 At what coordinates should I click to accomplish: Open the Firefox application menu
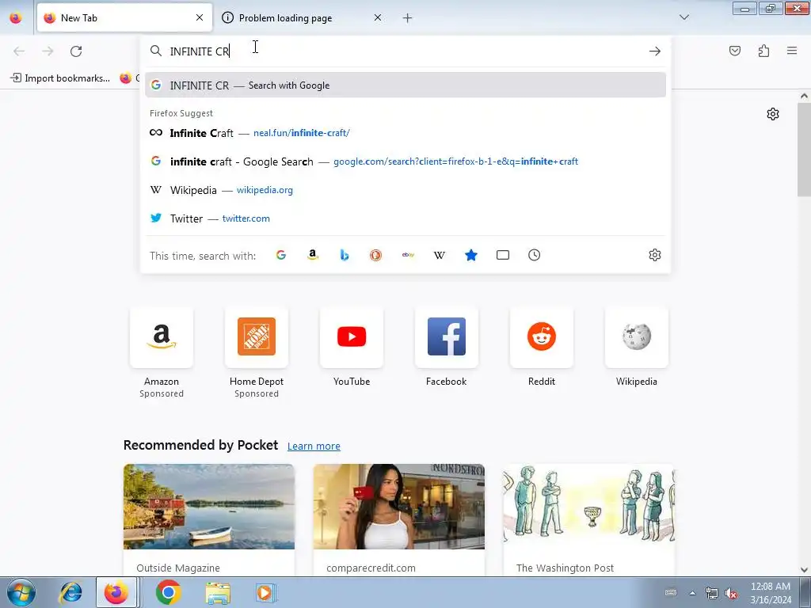792,51
